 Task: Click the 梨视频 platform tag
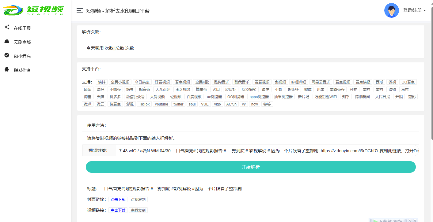(280, 82)
